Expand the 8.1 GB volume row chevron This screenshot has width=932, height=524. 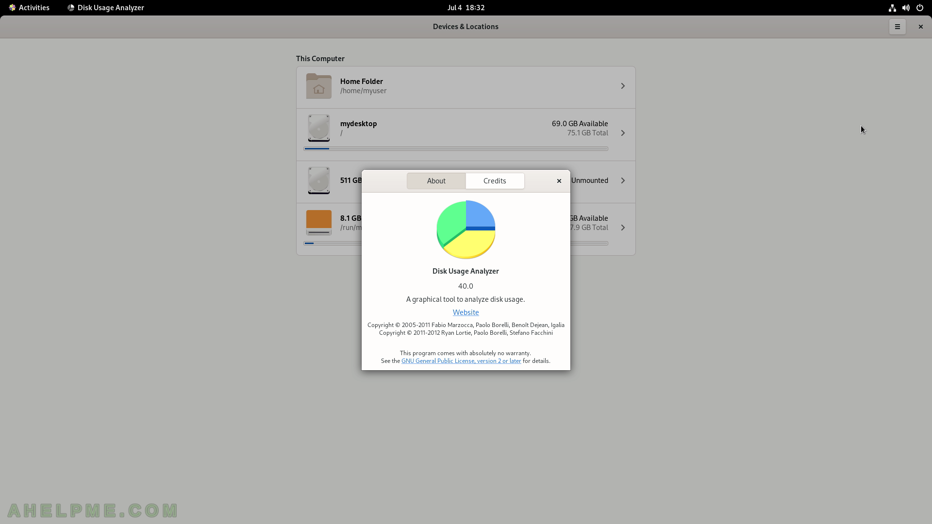tap(623, 228)
